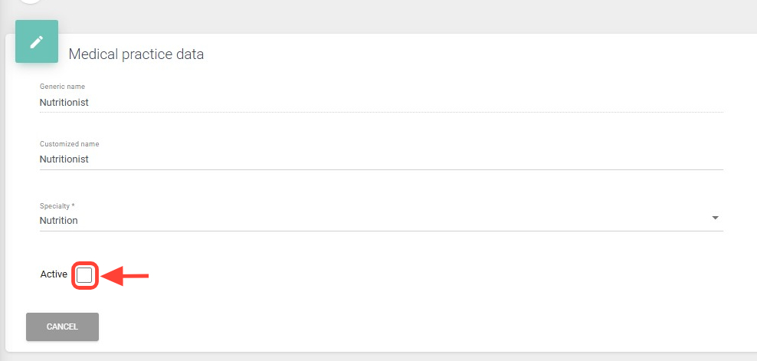Click the "Generic name" small label
Viewport: 757px width, 361px height.
coord(62,87)
